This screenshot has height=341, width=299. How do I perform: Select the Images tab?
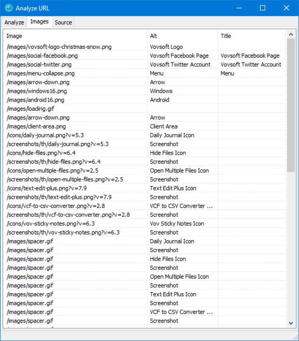[39, 22]
